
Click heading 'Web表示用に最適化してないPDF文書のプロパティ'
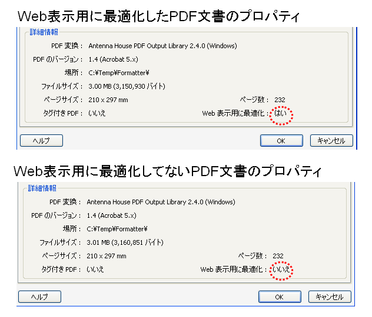click(x=168, y=171)
